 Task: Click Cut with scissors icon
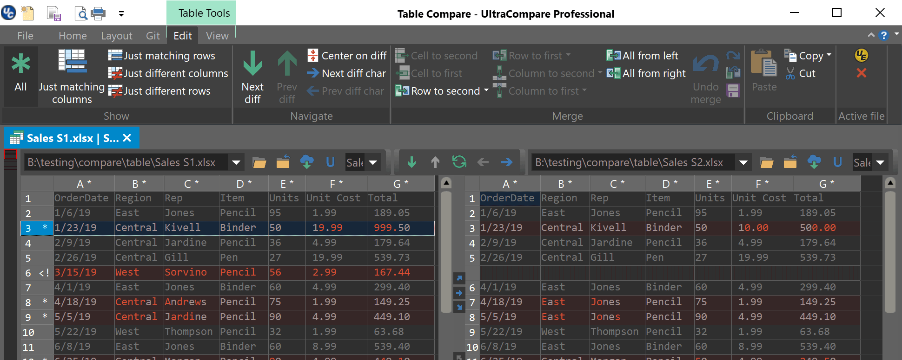[800, 73]
